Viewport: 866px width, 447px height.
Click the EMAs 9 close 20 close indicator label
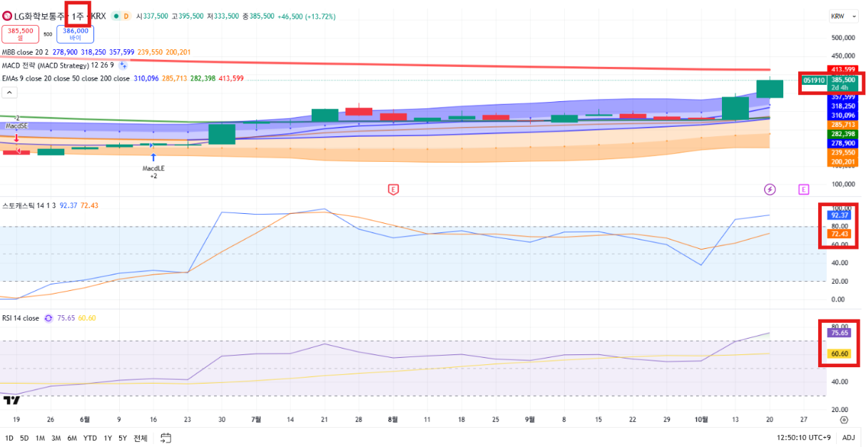pyautogui.click(x=66, y=78)
